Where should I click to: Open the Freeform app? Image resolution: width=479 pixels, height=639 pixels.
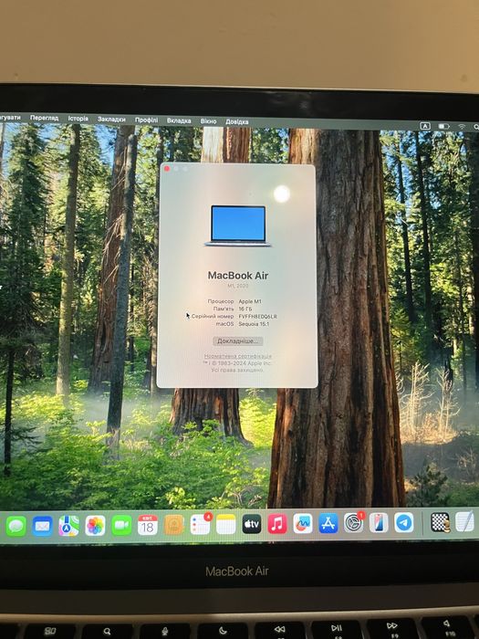click(303, 524)
